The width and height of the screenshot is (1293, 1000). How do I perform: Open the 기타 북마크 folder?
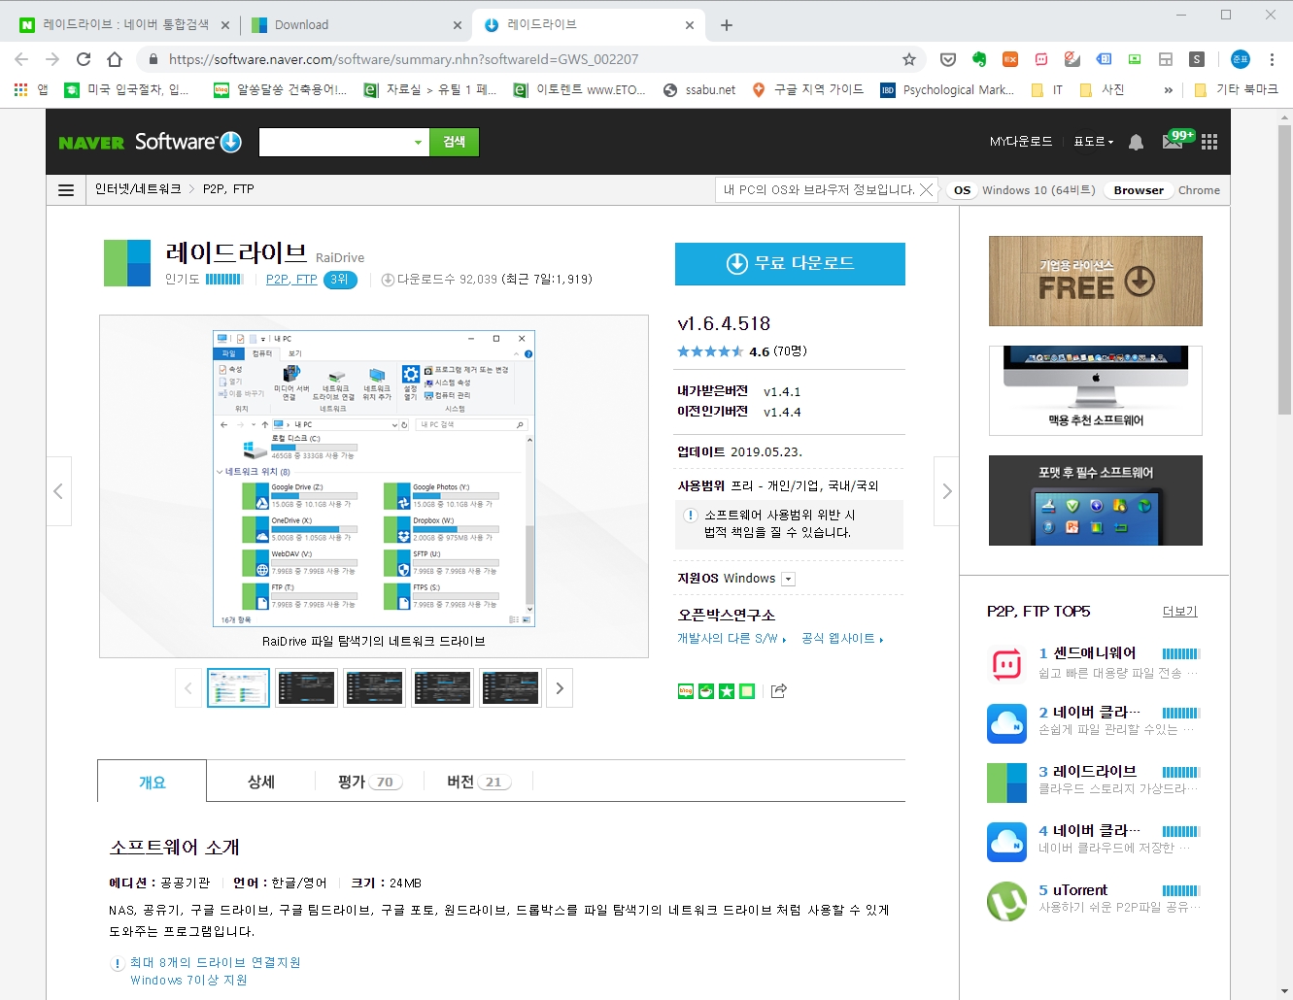tap(1235, 89)
